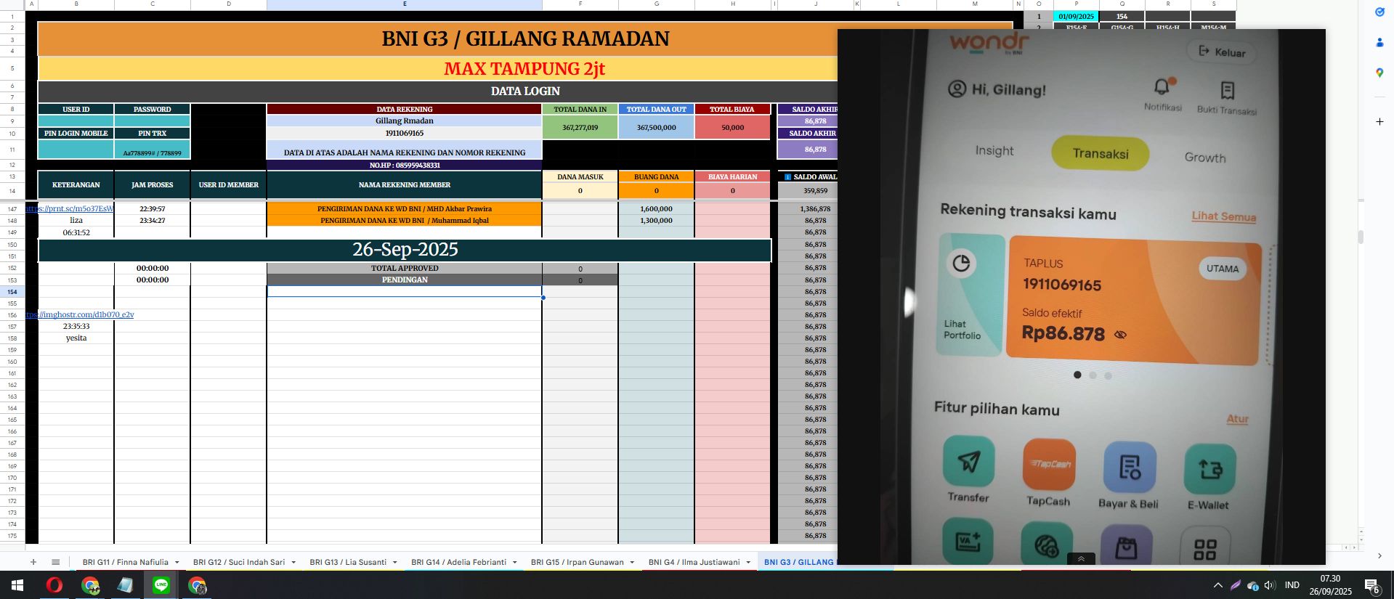This screenshot has width=1394, height=599.
Task: Switch to BNI G4 / Ilma Justiawani sheet
Action: pos(694,563)
